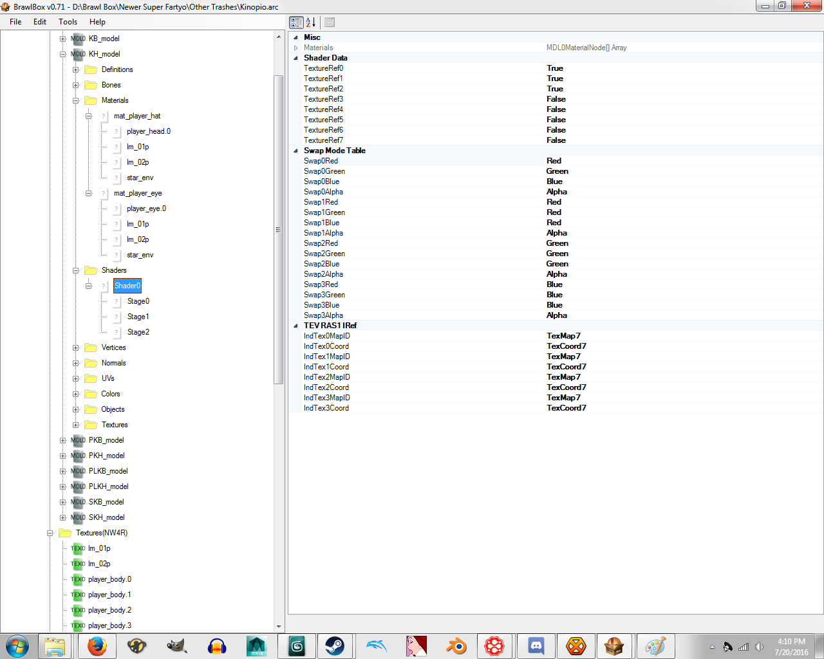This screenshot has width=824, height=659.
Task: Click the MDL0 icon beside KB_model
Action: tap(78, 39)
